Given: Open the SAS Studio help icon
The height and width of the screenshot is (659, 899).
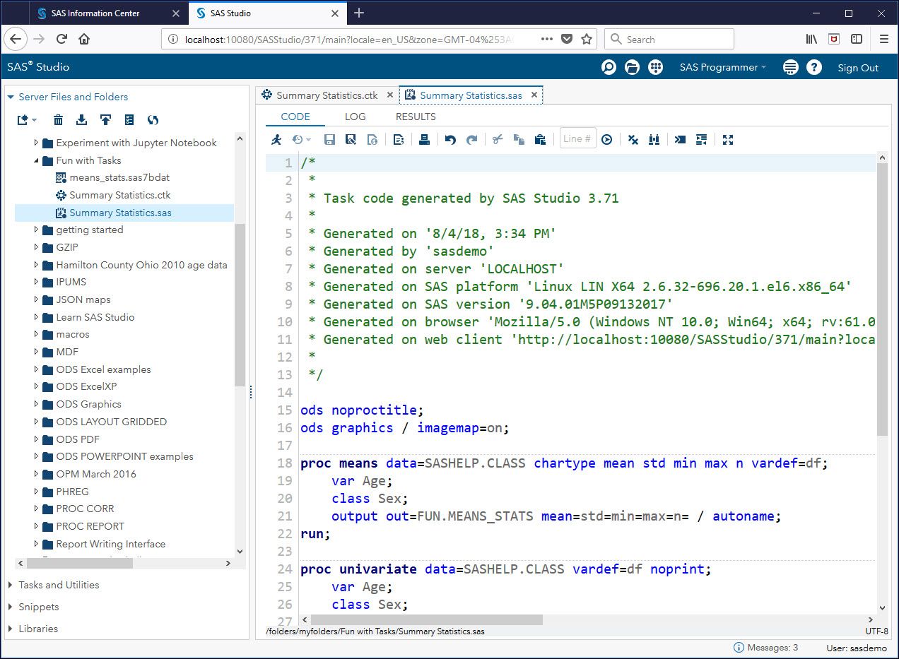Looking at the screenshot, I should click(x=814, y=67).
